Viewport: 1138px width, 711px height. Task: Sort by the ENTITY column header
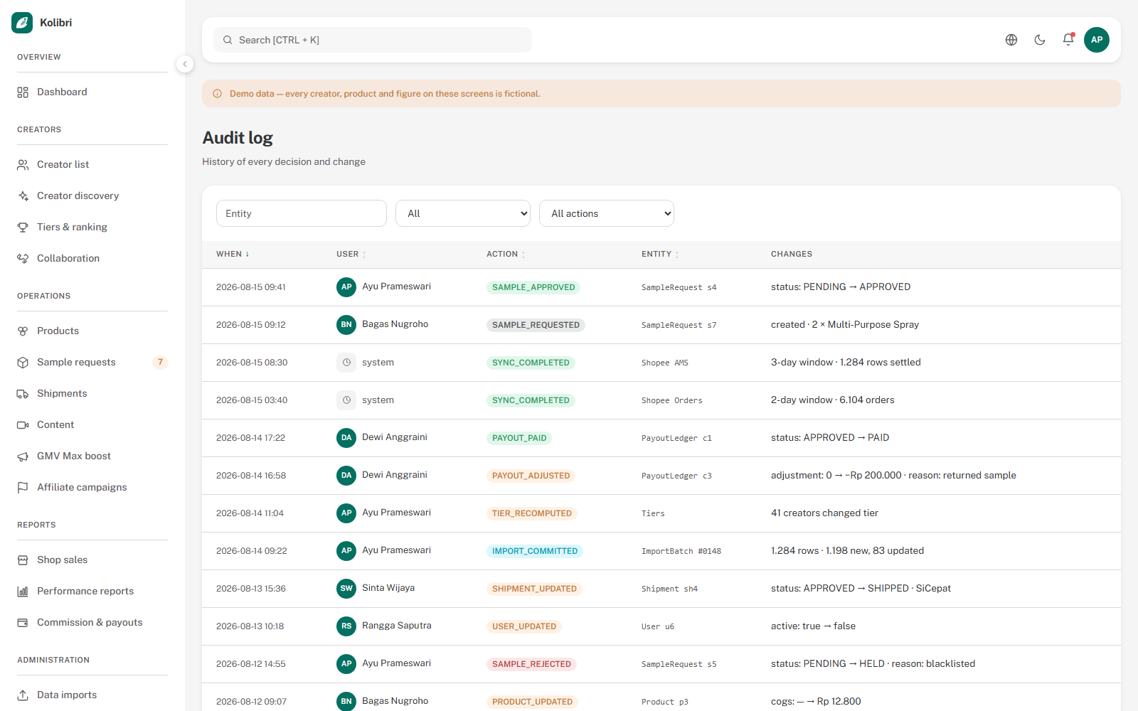660,254
